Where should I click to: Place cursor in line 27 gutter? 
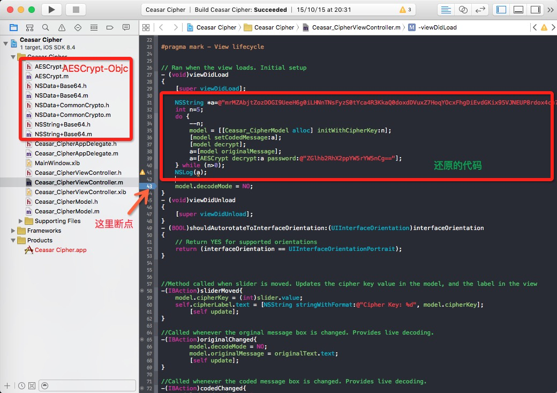coord(149,75)
